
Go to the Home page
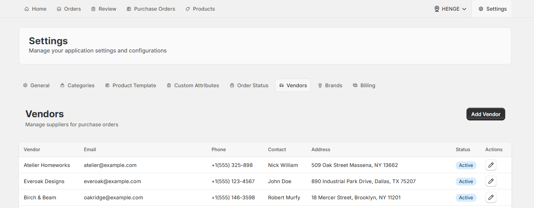point(35,9)
